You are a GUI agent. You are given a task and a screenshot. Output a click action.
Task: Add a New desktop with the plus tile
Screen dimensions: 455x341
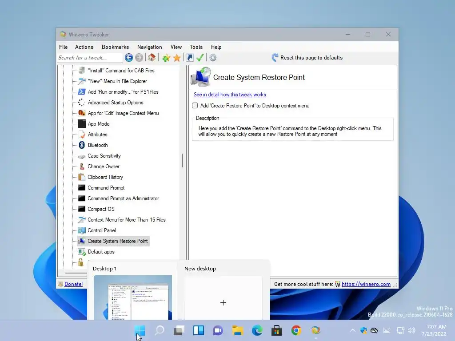pos(223,298)
